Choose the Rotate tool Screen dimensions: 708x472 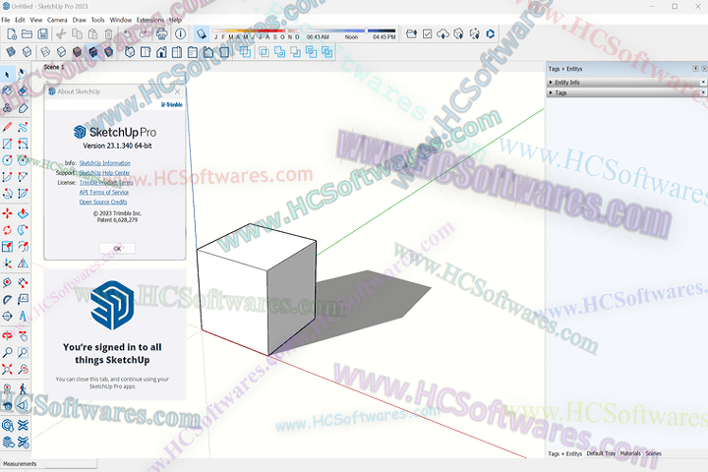tap(7, 230)
